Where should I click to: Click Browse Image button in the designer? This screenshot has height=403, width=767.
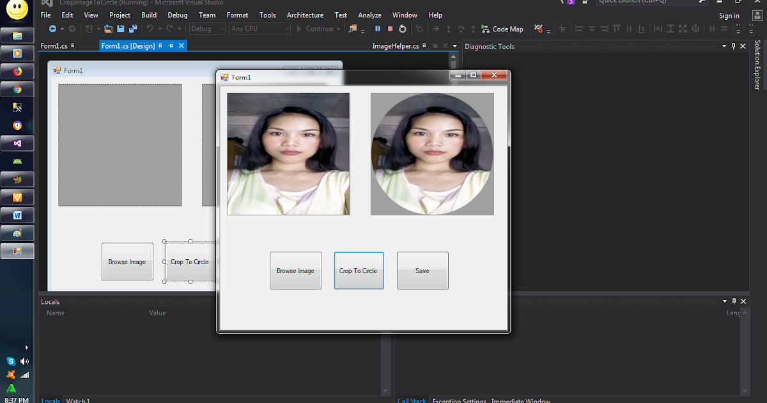point(127,262)
